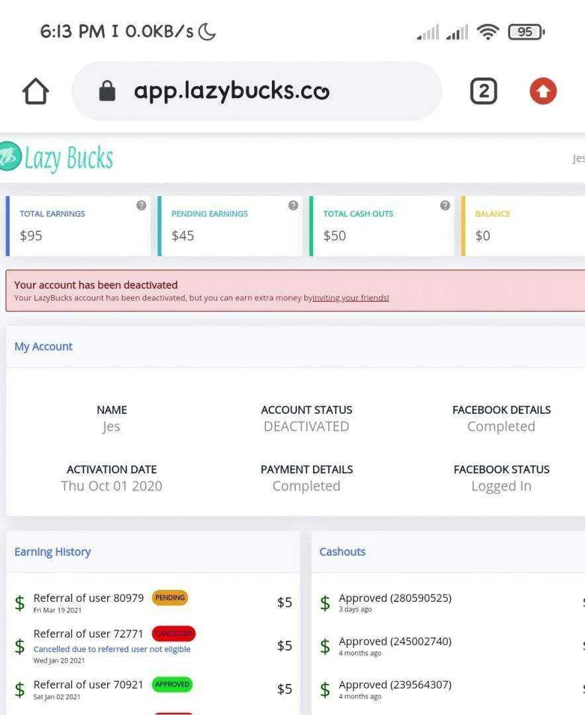Follow the 'inviting your friends!' link

pos(351,298)
